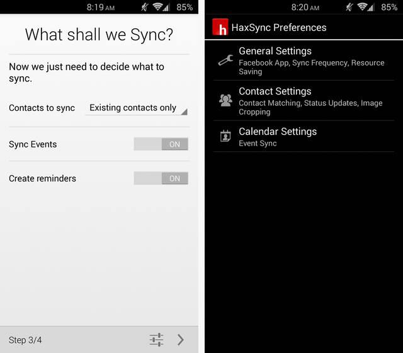The image size is (403, 353).
Task: Click the Calendar Settings calendar icon
Action: 225,136
